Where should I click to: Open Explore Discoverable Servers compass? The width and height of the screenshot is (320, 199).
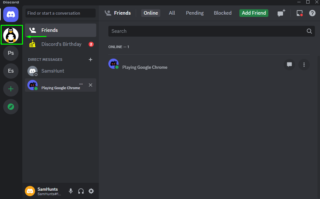coord(11,106)
